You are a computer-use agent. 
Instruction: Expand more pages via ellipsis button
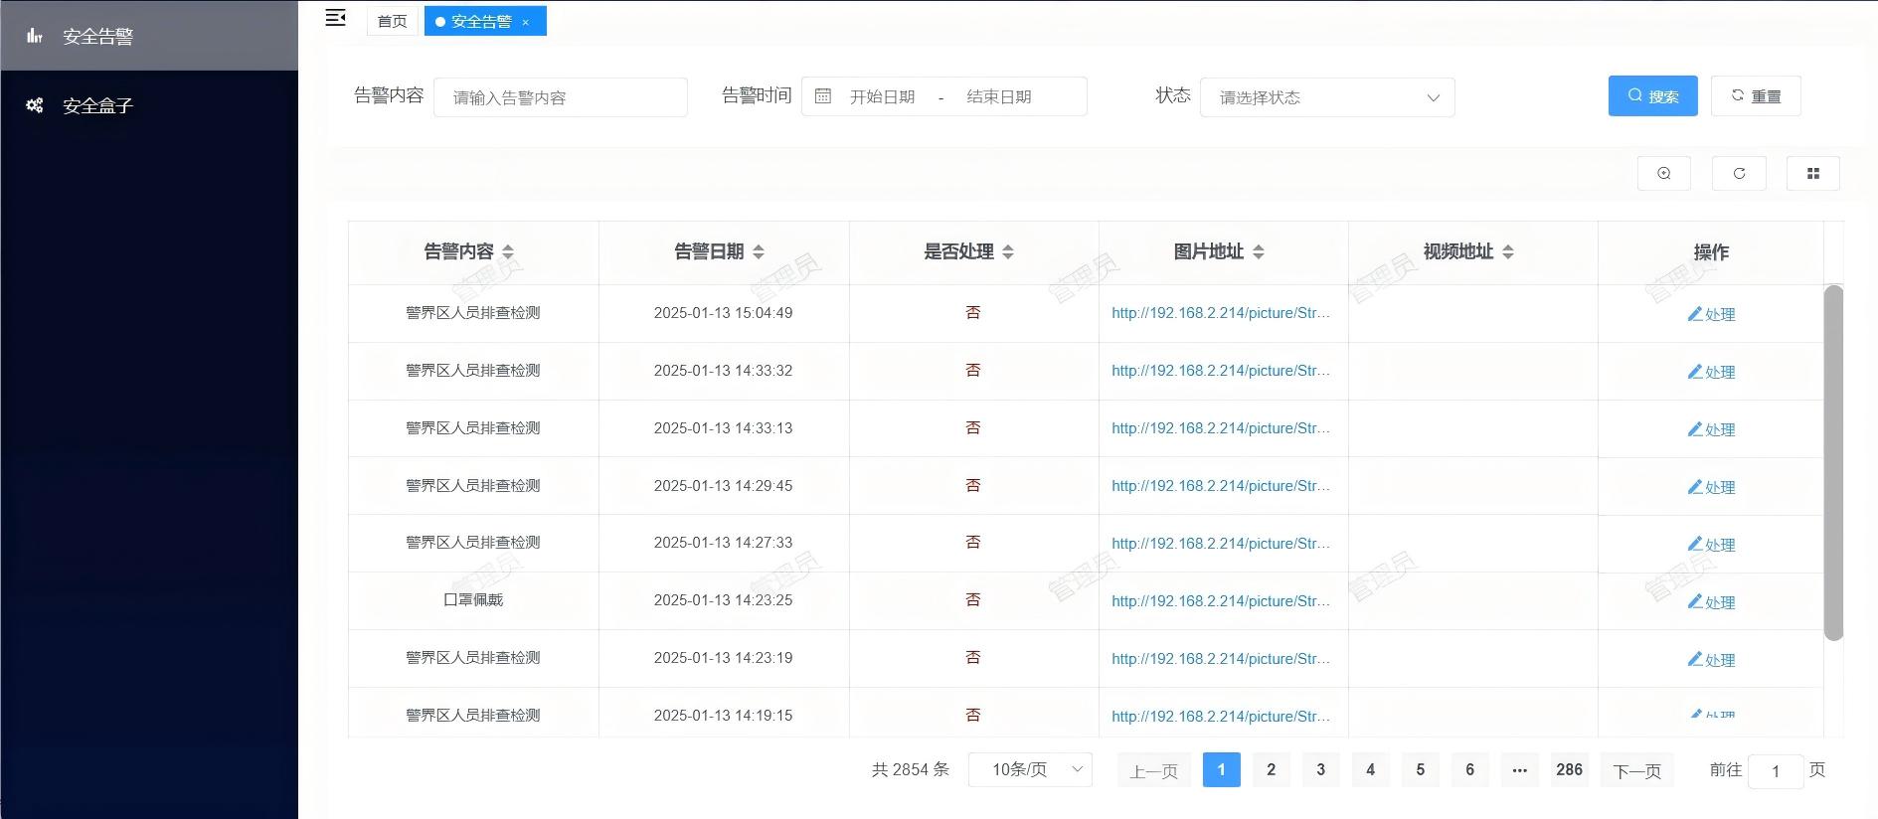coord(1519,769)
